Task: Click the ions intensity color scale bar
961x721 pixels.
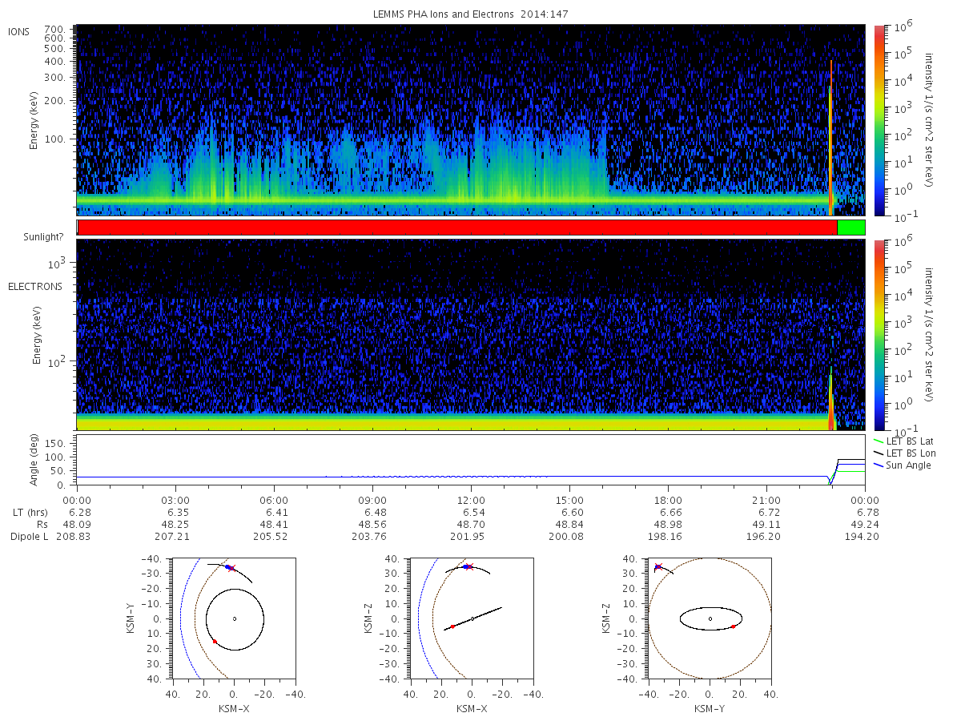Action: pyautogui.click(x=879, y=120)
